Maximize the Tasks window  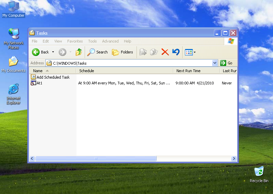pos(225,33)
